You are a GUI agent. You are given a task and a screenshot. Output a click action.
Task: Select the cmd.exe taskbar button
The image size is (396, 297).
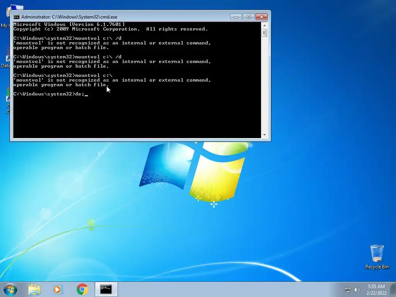tap(106, 289)
